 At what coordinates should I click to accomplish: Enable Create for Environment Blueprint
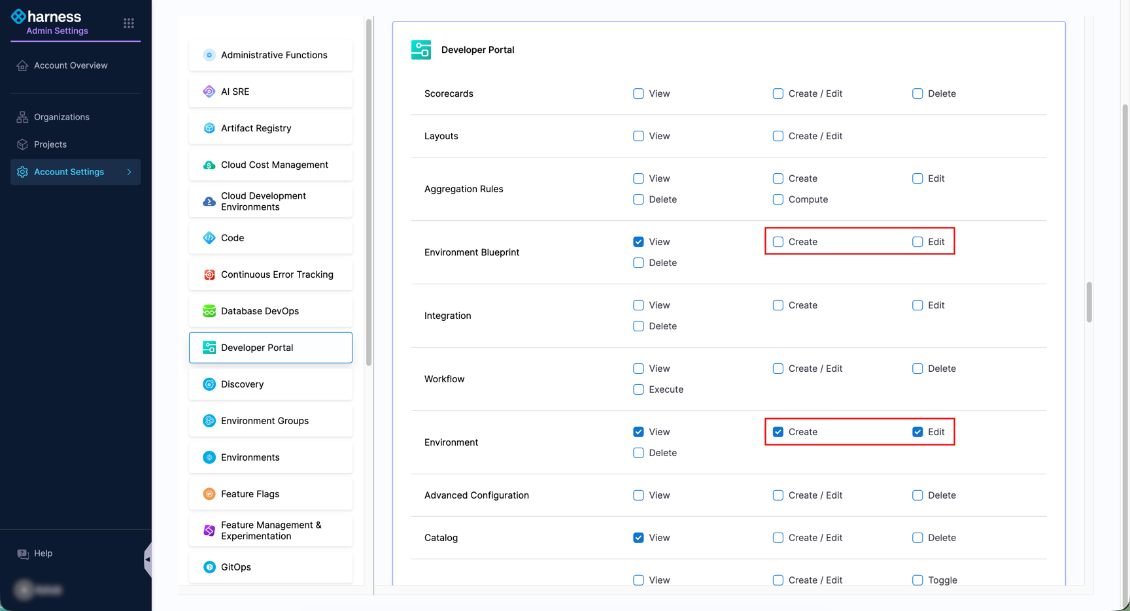(778, 241)
